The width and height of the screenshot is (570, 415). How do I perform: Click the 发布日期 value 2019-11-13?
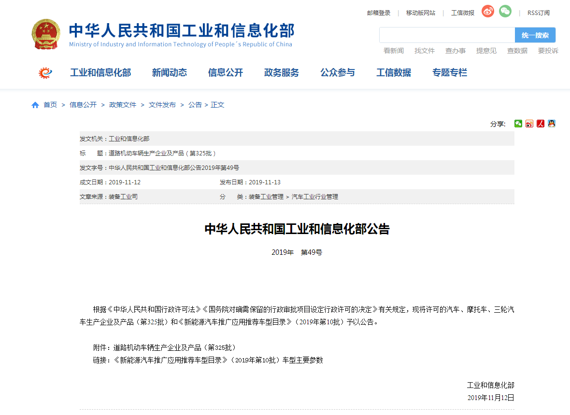(265, 182)
